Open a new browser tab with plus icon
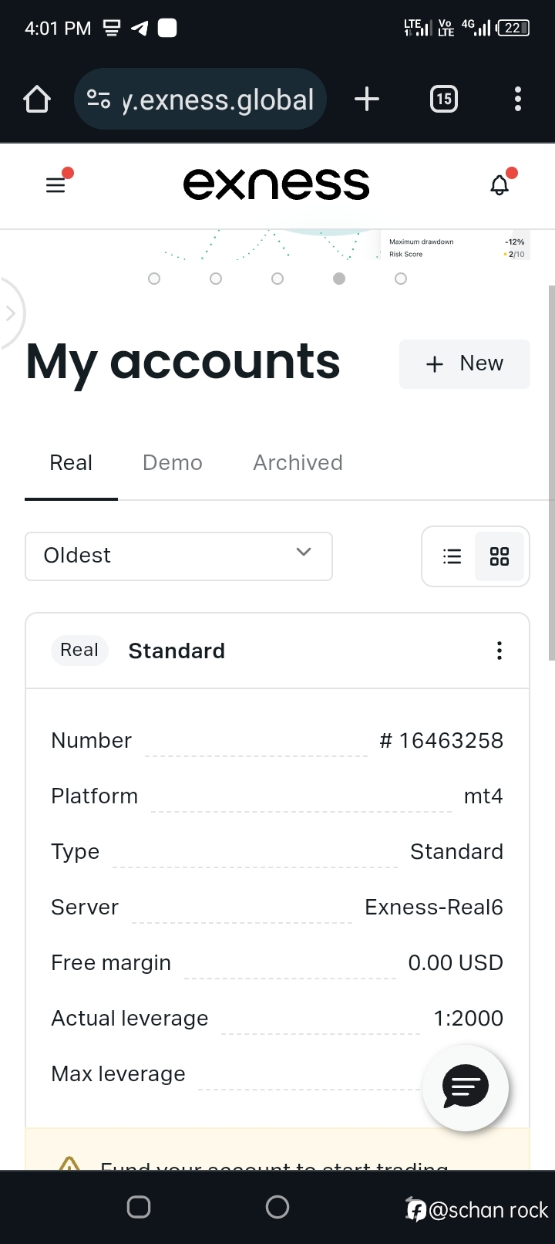 [x=367, y=99]
